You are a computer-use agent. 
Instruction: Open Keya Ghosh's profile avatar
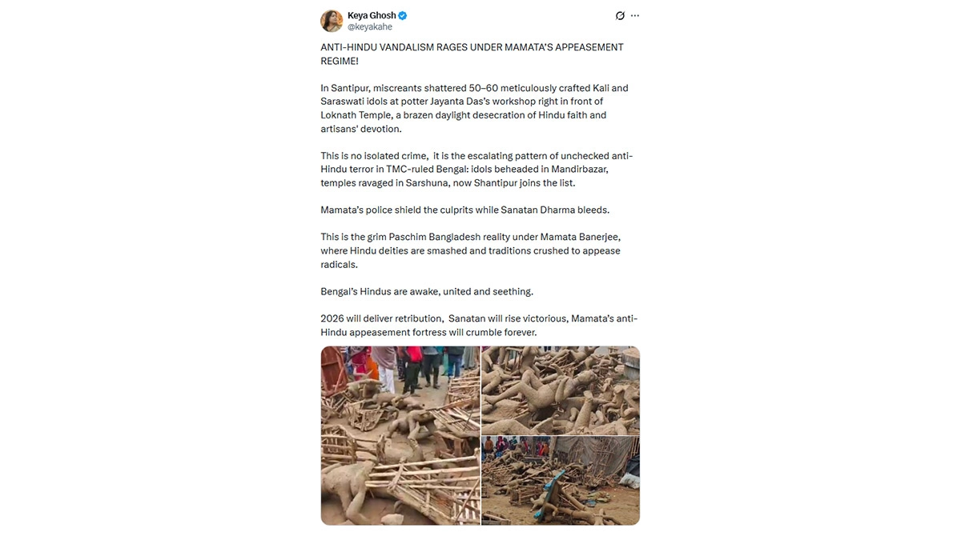click(x=332, y=21)
